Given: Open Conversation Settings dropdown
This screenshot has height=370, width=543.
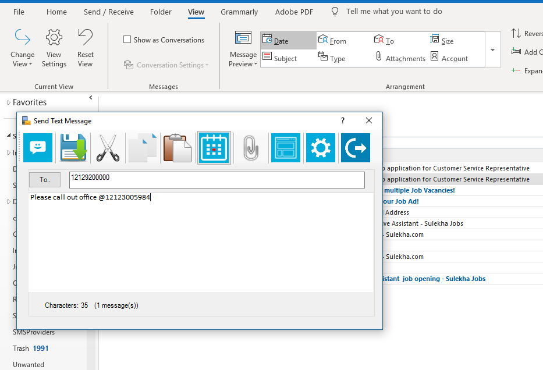Looking at the screenshot, I should pos(166,65).
